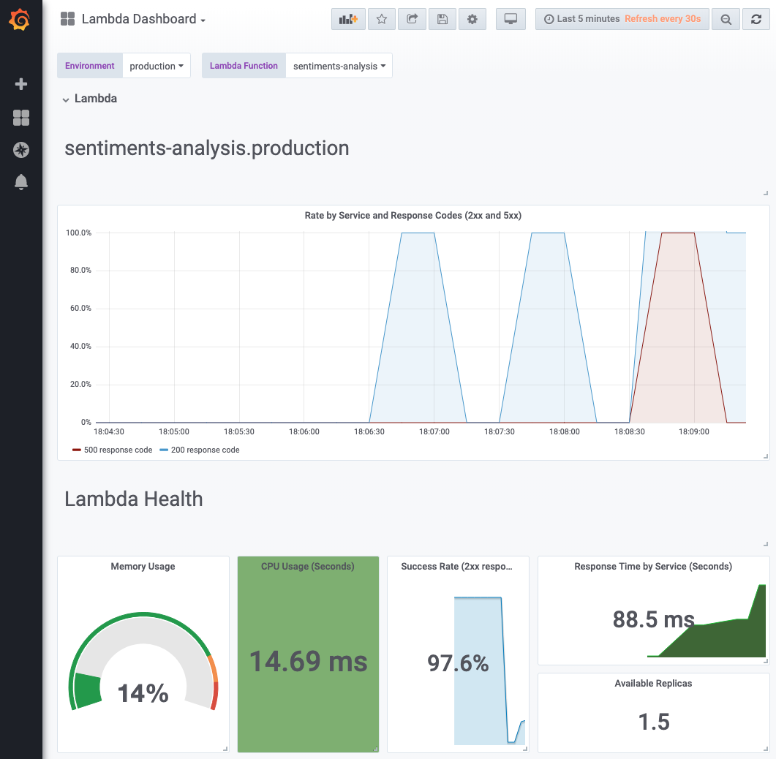Open the Share dashboard icon

pyautogui.click(x=412, y=19)
